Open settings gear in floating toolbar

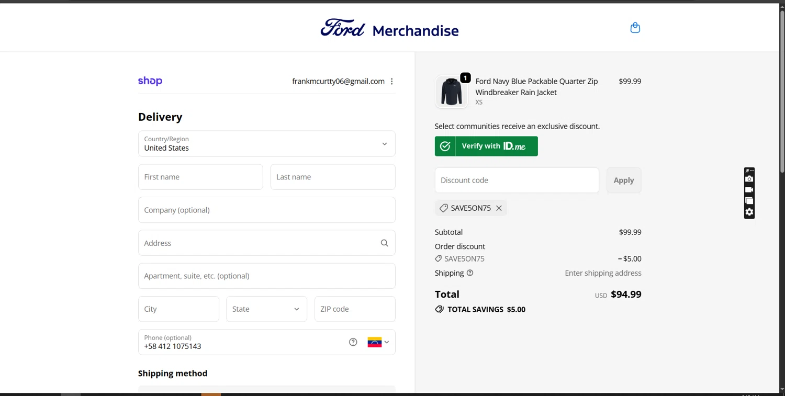(x=749, y=212)
